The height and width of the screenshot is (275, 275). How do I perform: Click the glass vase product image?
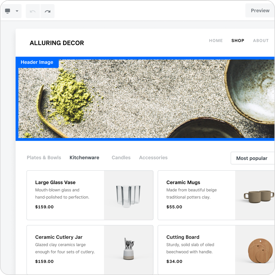pyautogui.click(x=129, y=195)
